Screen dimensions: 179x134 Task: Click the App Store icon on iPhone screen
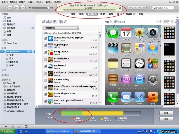point(139,79)
